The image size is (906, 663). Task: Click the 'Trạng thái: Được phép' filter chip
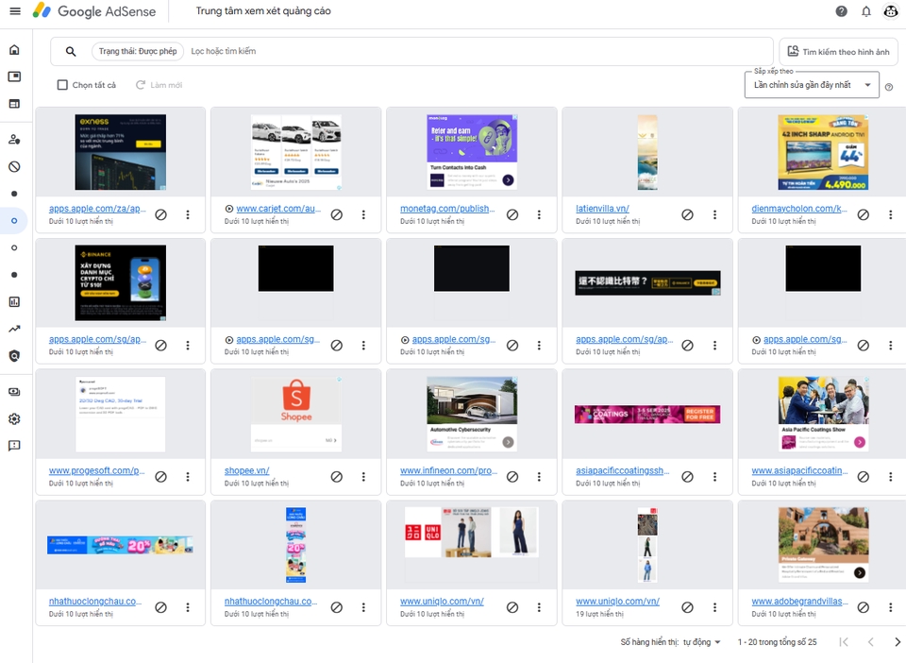(x=138, y=51)
